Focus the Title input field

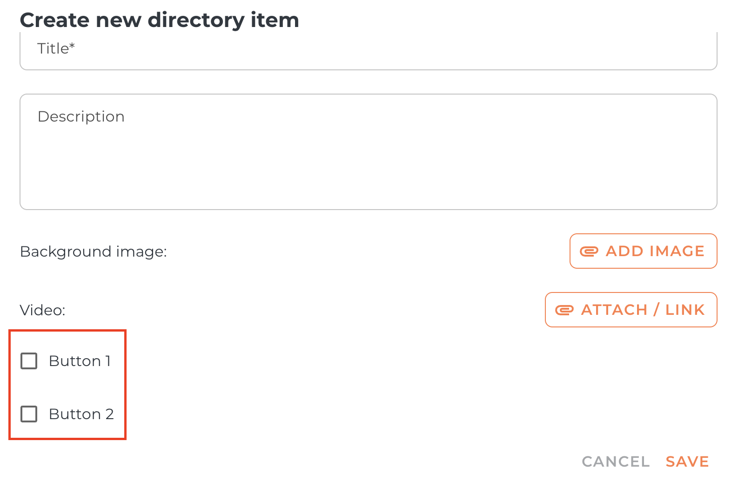coord(368,50)
